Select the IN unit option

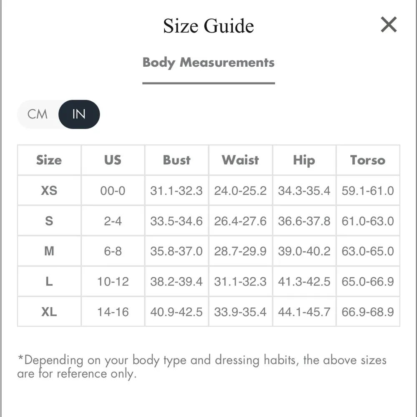coord(79,114)
